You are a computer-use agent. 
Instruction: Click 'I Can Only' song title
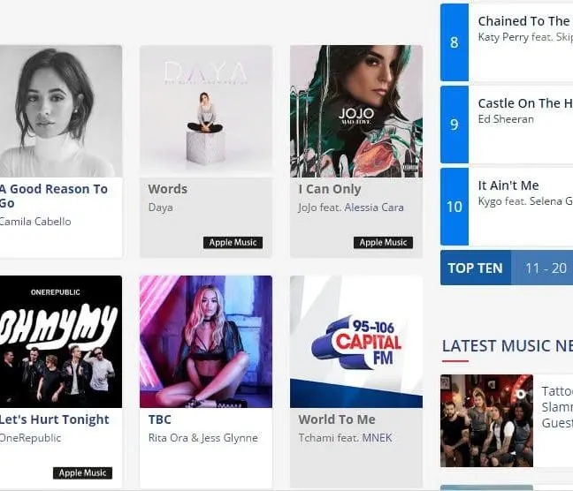[330, 189]
